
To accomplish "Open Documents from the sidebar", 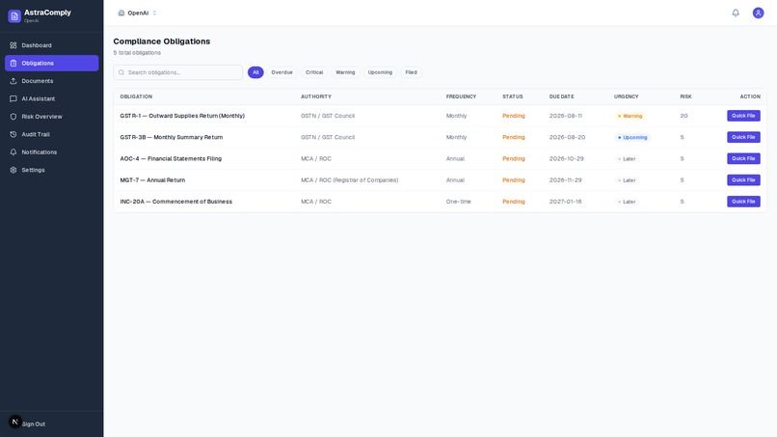I will tap(51, 81).
